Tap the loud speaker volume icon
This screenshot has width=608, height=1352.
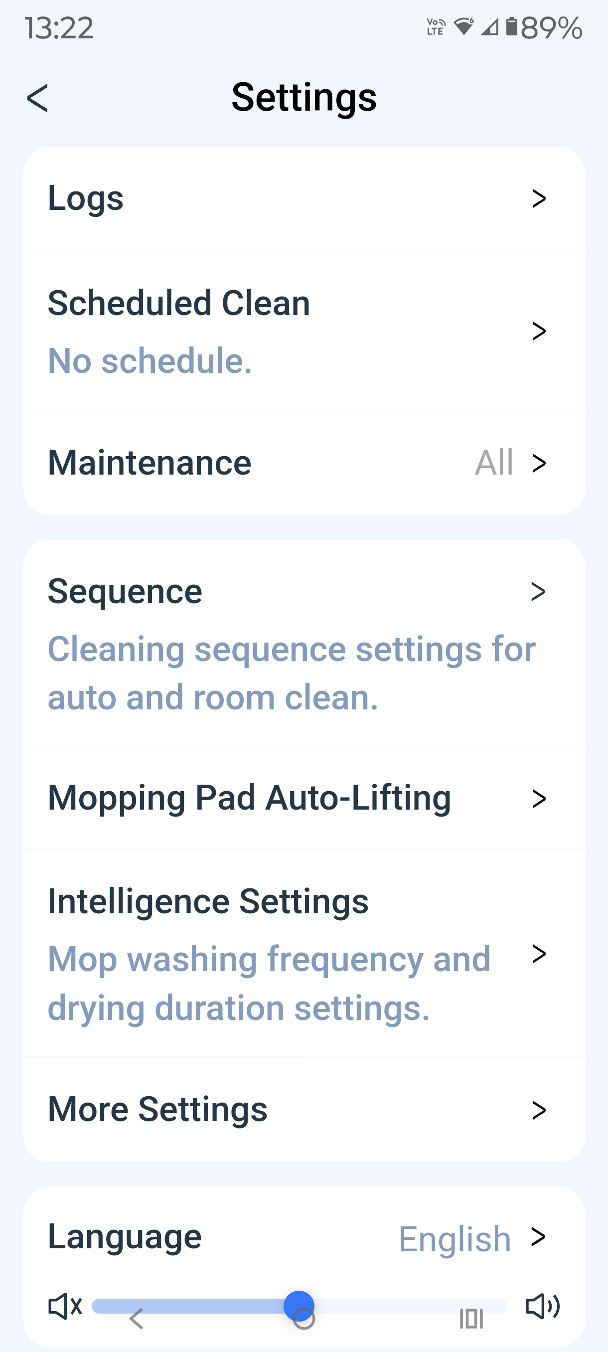[542, 1306]
